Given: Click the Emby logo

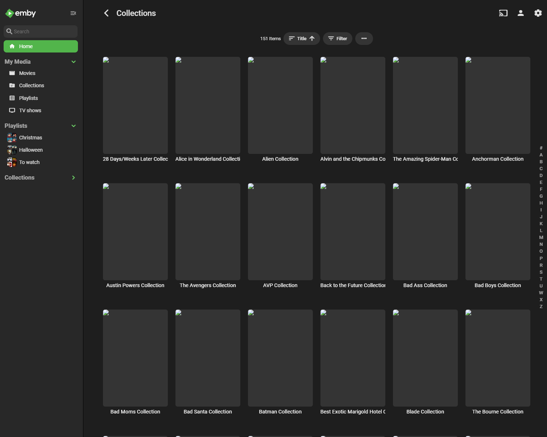Looking at the screenshot, I should 21,13.
